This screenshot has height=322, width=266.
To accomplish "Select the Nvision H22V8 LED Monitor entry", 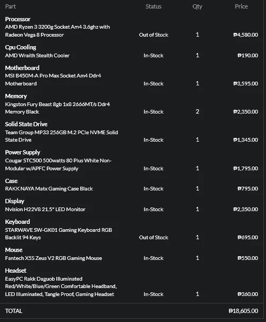I will click(x=45, y=209).
